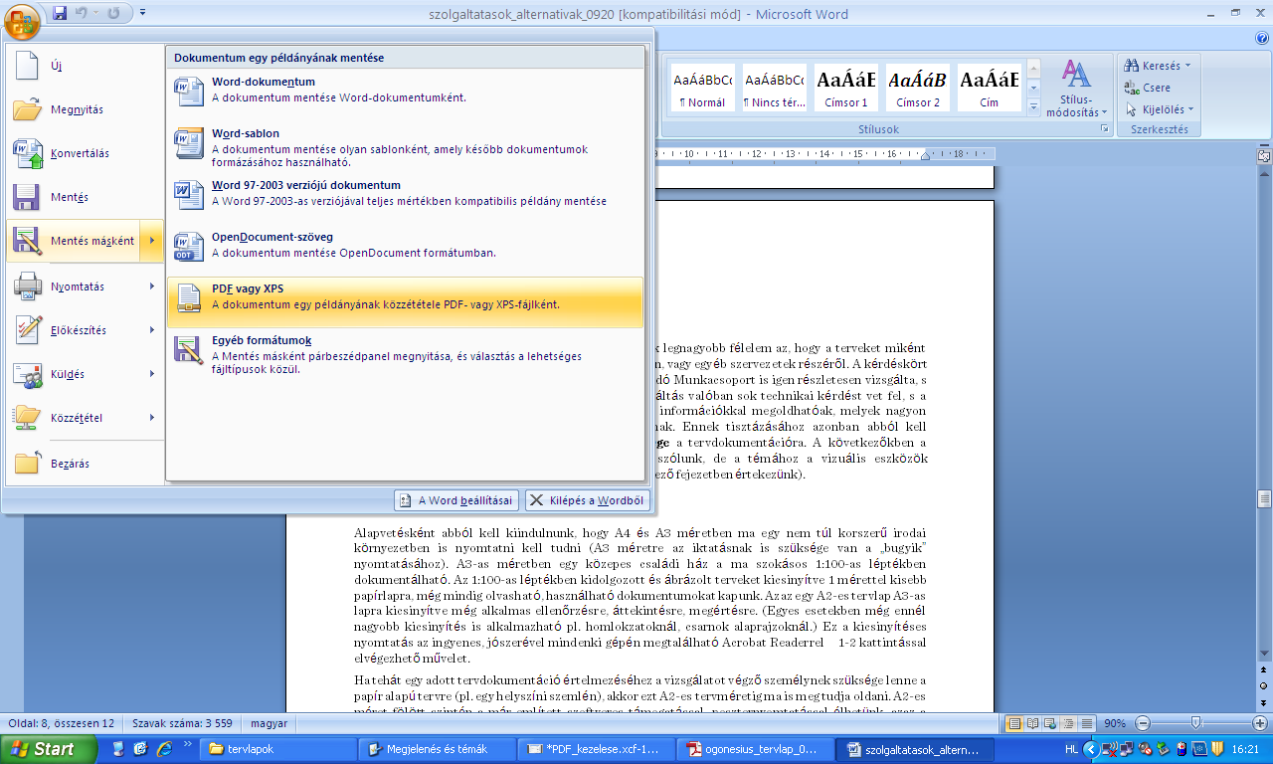Apply the Cím style
The image size is (1273, 764).
coord(990,88)
